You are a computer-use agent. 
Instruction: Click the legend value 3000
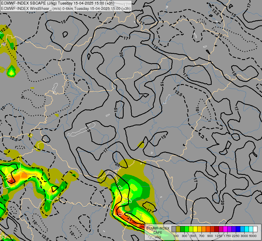[244, 236]
